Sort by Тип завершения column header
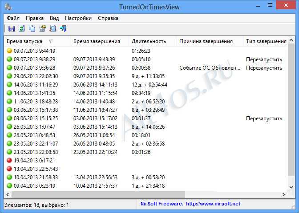 click(266, 41)
